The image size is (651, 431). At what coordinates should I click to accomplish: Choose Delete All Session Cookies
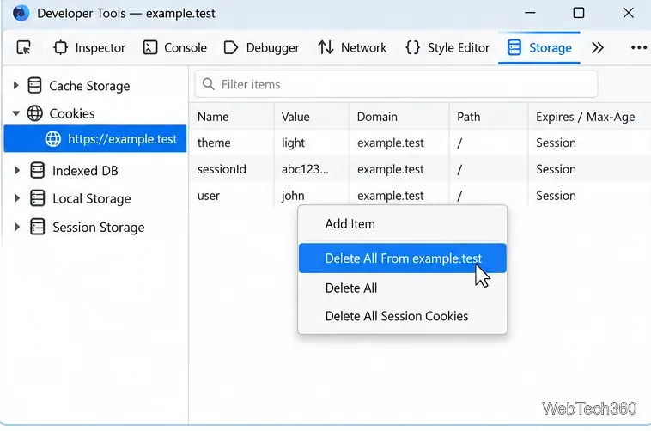coord(402,316)
